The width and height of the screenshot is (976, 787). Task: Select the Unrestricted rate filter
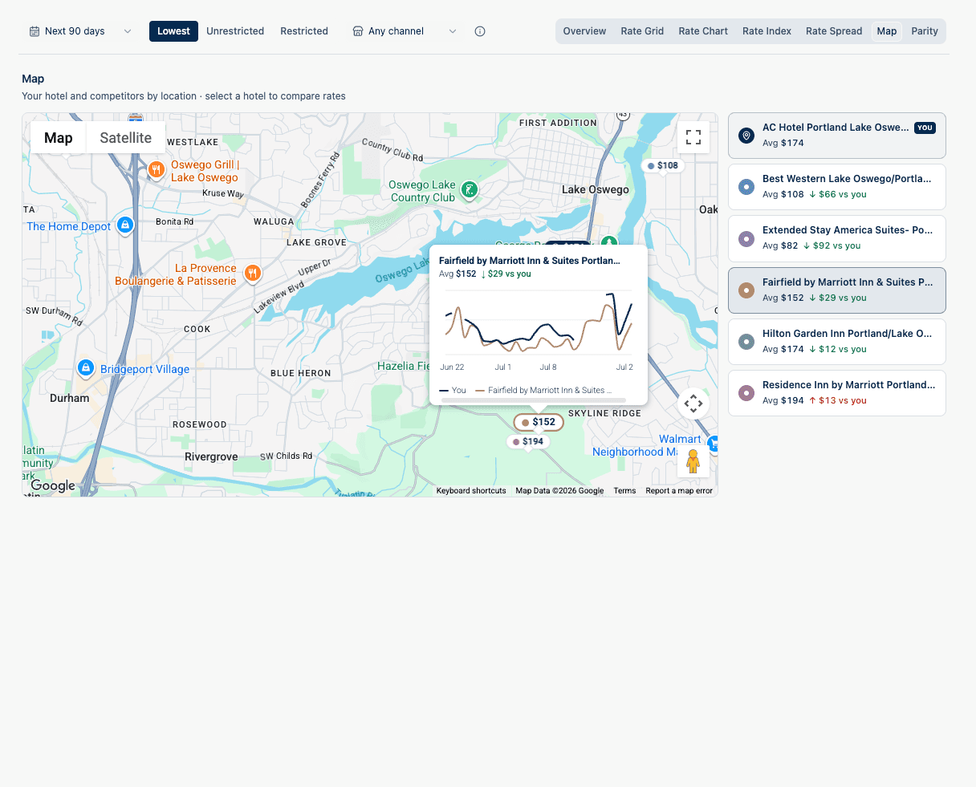(x=235, y=31)
